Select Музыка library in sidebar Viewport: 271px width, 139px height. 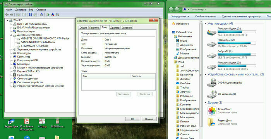point(182,54)
